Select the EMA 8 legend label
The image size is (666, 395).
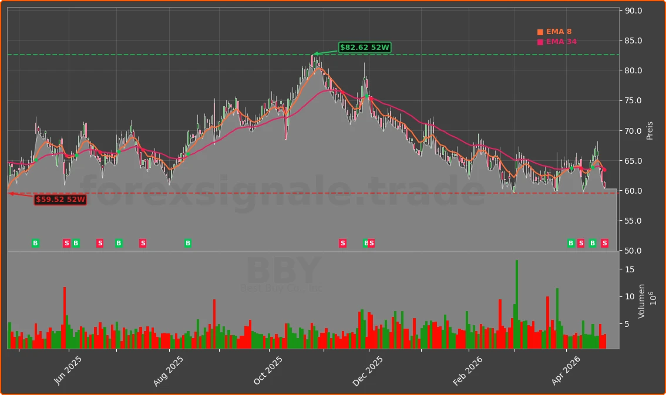point(559,32)
